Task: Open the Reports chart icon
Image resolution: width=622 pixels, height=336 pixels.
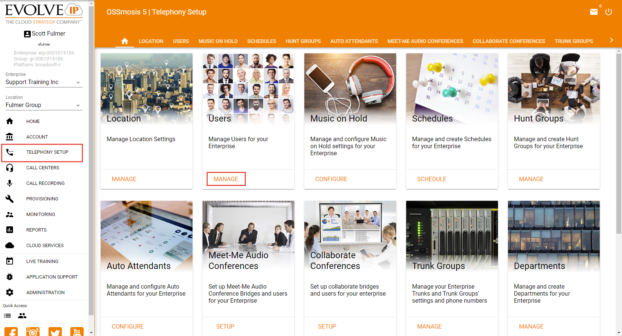Action: pyautogui.click(x=10, y=230)
